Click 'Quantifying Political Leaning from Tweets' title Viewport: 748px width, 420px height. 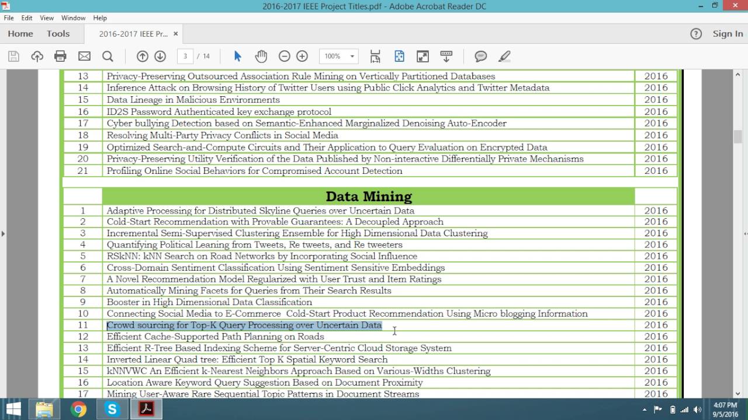pyautogui.click(x=254, y=244)
